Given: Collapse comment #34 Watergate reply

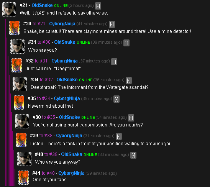Looking at the screenshot, I should click(x=129, y=80).
